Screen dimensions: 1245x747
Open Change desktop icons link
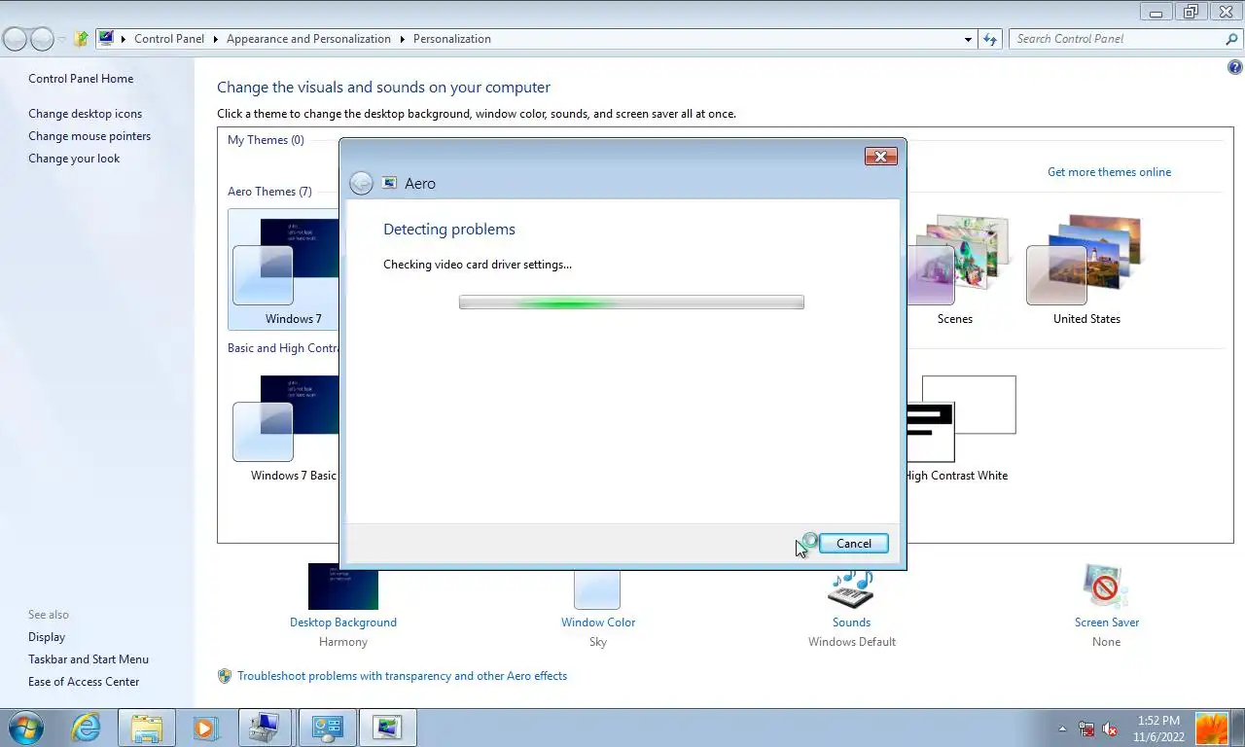[x=85, y=114]
